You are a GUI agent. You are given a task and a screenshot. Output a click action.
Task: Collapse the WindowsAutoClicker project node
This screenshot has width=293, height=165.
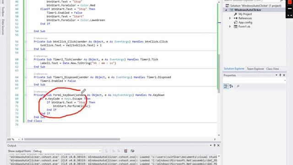pyautogui.click(x=226, y=10)
